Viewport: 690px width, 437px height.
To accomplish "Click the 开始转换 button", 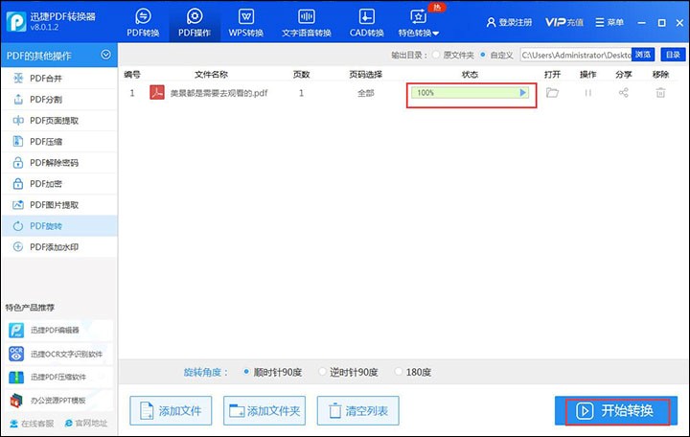I will (x=616, y=410).
